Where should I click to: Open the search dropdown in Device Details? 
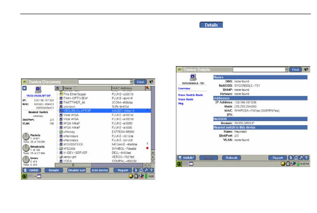tap(286, 70)
